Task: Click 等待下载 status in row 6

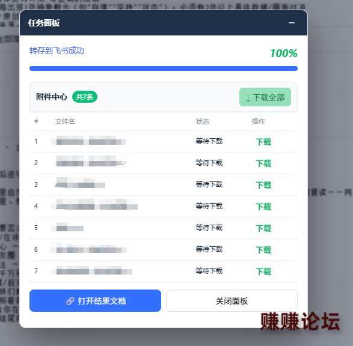Action: [x=209, y=249]
